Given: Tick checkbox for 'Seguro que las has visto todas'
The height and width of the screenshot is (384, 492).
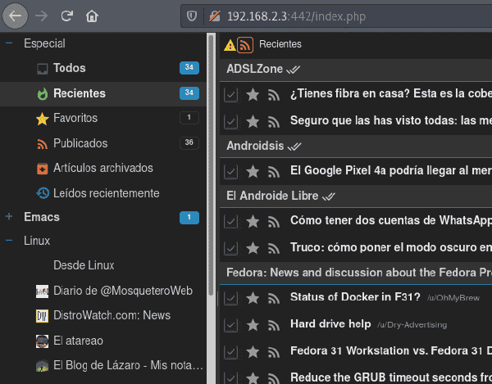Looking at the screenshot, I should 230,122.
